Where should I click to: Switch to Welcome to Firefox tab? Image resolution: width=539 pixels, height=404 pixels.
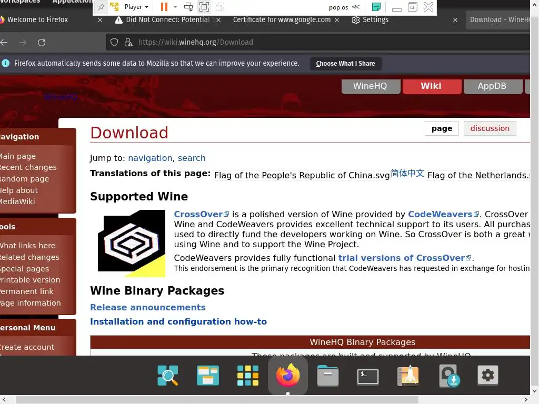point(38,19)
